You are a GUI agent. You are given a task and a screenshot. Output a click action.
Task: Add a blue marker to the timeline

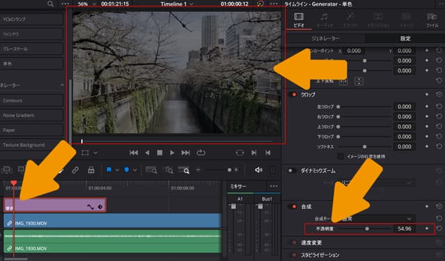[x=127, y=170]
